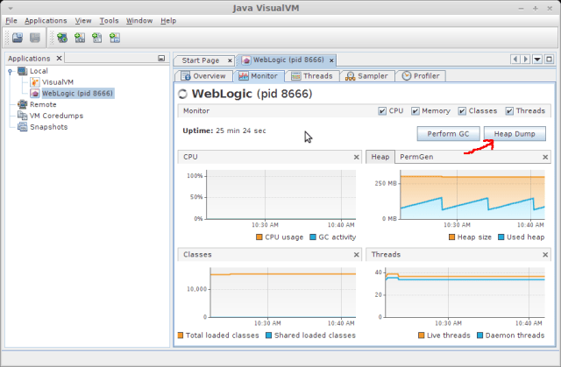Disable the Classes chart checkbox

[x=465, y=111]
